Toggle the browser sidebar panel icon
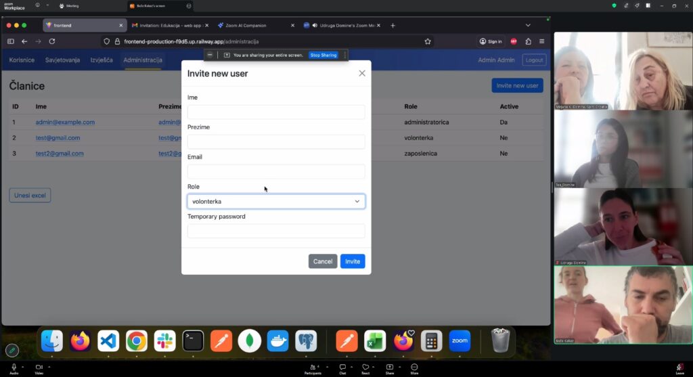 [x=10, y=41]
